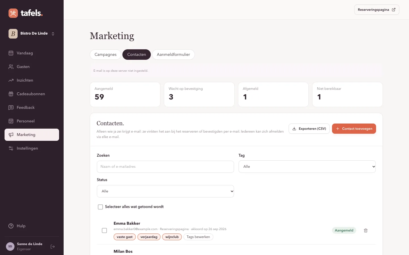Expand the Bistro De Linde restaurant switcher

coord(32,33)
